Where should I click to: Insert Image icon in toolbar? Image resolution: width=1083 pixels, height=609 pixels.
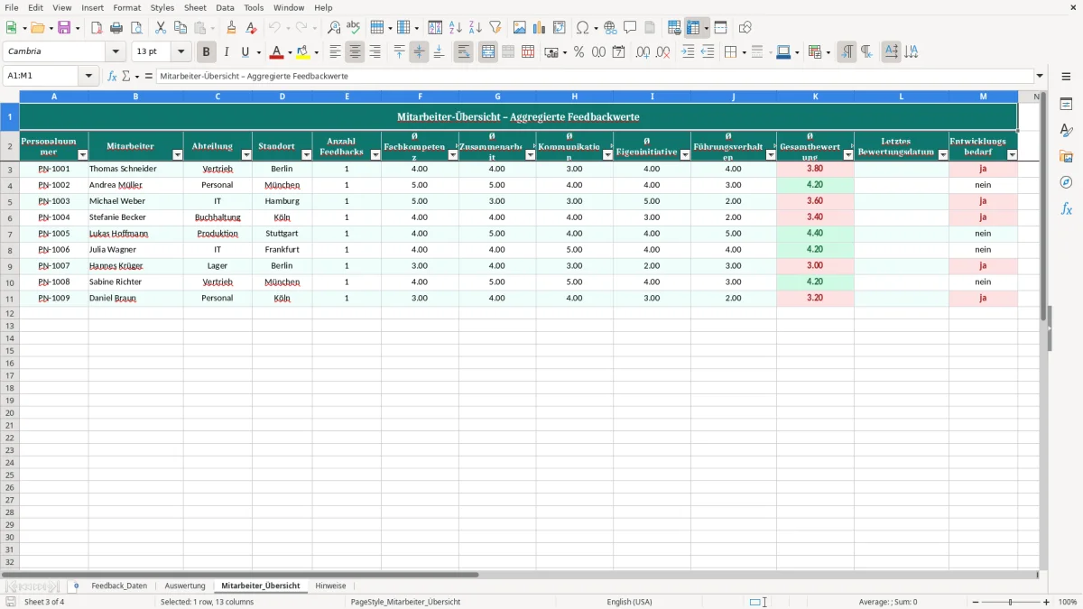520,28
